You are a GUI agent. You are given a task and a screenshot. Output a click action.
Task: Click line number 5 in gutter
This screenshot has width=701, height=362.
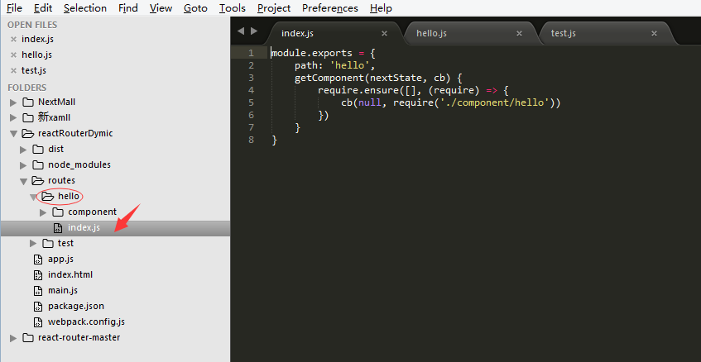click(x=251, y=102)
